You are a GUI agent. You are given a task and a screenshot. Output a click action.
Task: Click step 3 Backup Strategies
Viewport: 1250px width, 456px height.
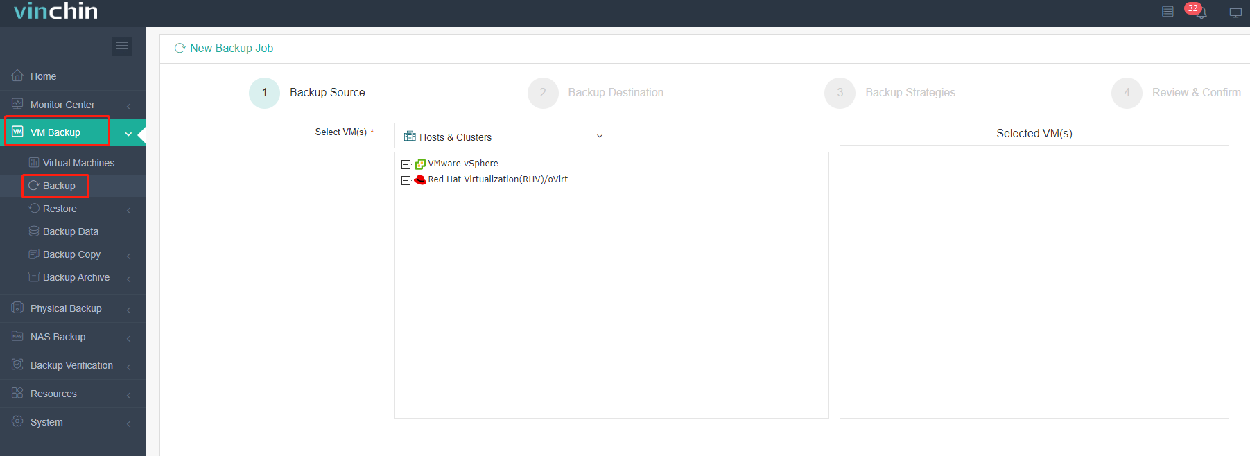coord(889,93)
